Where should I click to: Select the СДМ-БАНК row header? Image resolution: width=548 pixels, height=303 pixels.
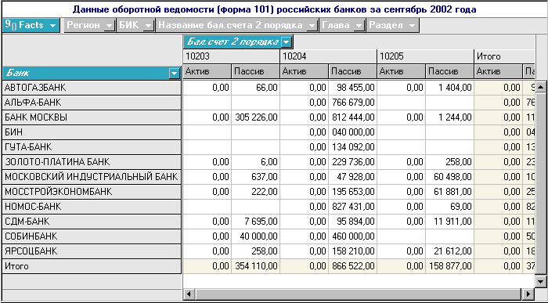coord(92,222)
